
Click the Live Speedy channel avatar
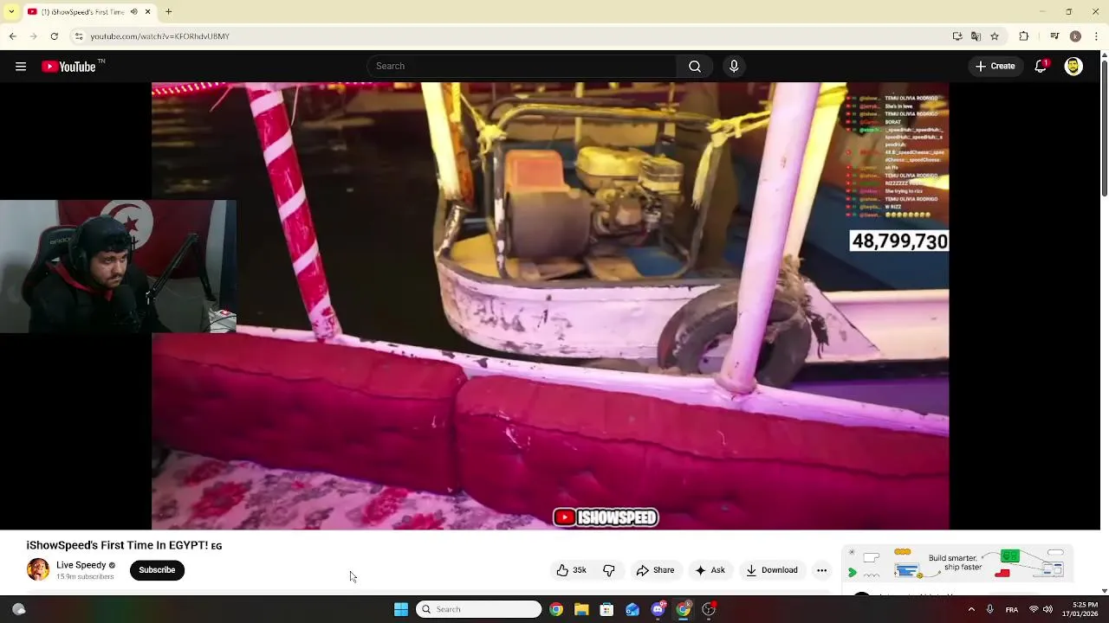[38, 569]
